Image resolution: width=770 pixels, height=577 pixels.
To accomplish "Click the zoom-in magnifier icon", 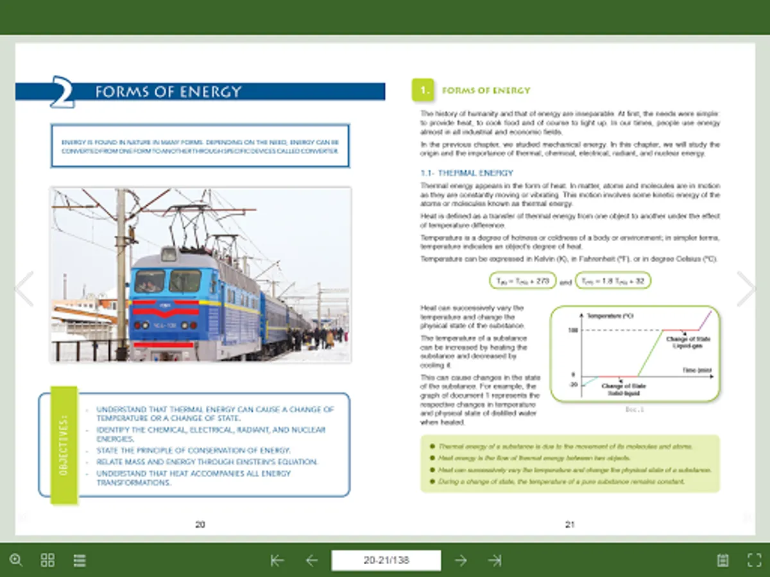I will coord(16,560).
